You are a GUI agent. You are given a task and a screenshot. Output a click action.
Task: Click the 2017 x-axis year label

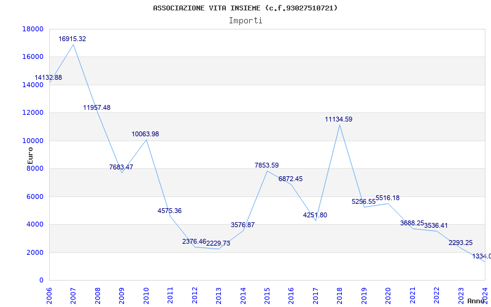pos(315,295)
